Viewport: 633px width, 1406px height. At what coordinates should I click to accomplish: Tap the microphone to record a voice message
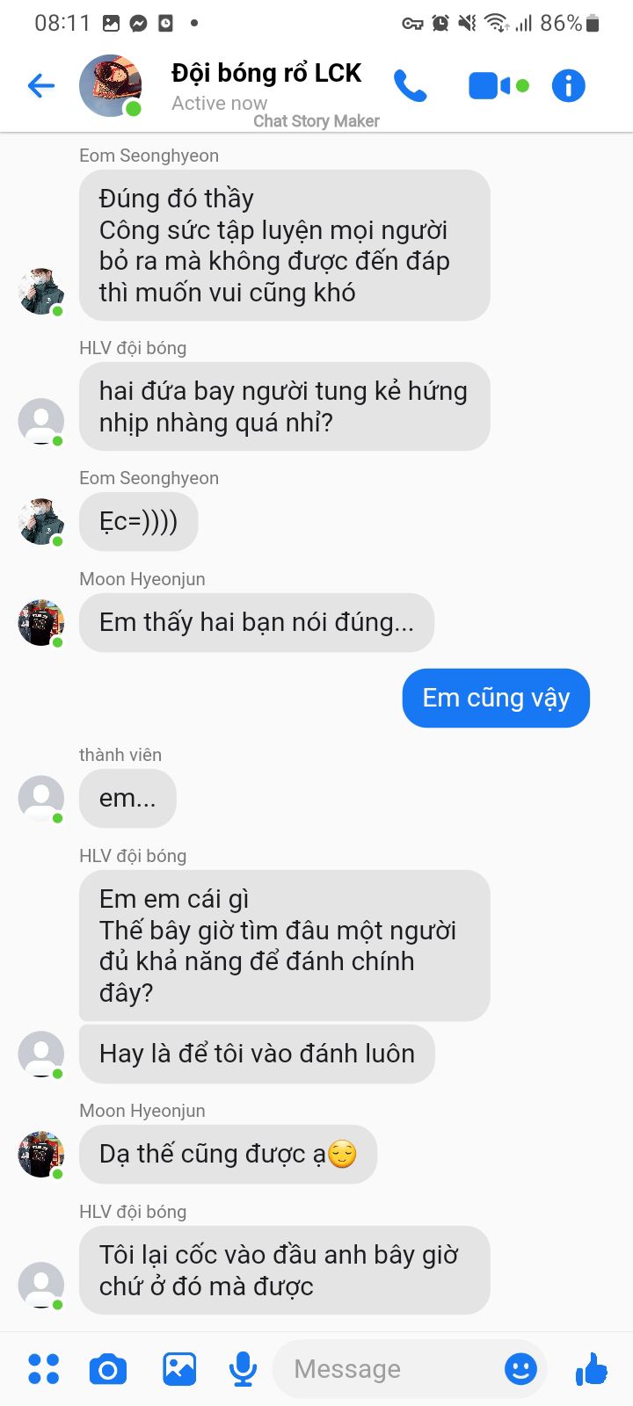tap(243, 1369)
